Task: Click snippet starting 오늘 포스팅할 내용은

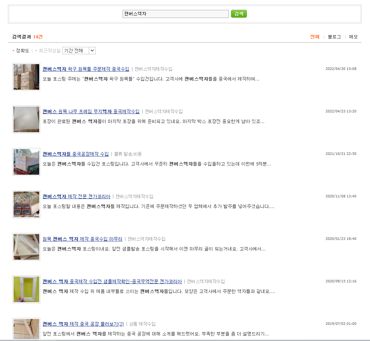Action: 158,207
